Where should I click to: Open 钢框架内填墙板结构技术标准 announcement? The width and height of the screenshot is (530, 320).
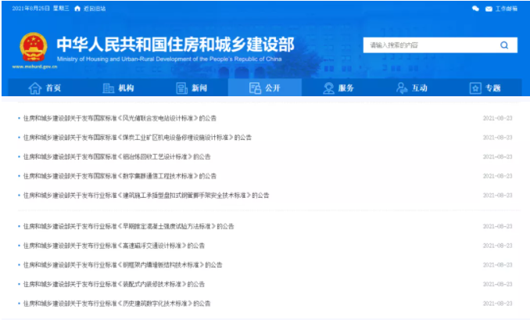[123, 264]
